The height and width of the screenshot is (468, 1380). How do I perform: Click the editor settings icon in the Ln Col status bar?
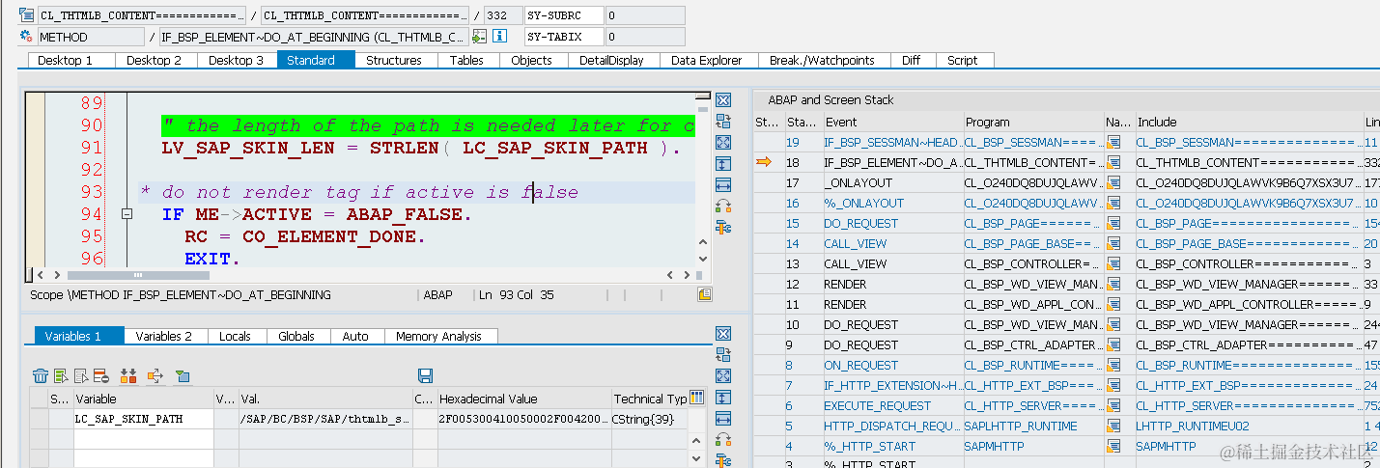705,294
